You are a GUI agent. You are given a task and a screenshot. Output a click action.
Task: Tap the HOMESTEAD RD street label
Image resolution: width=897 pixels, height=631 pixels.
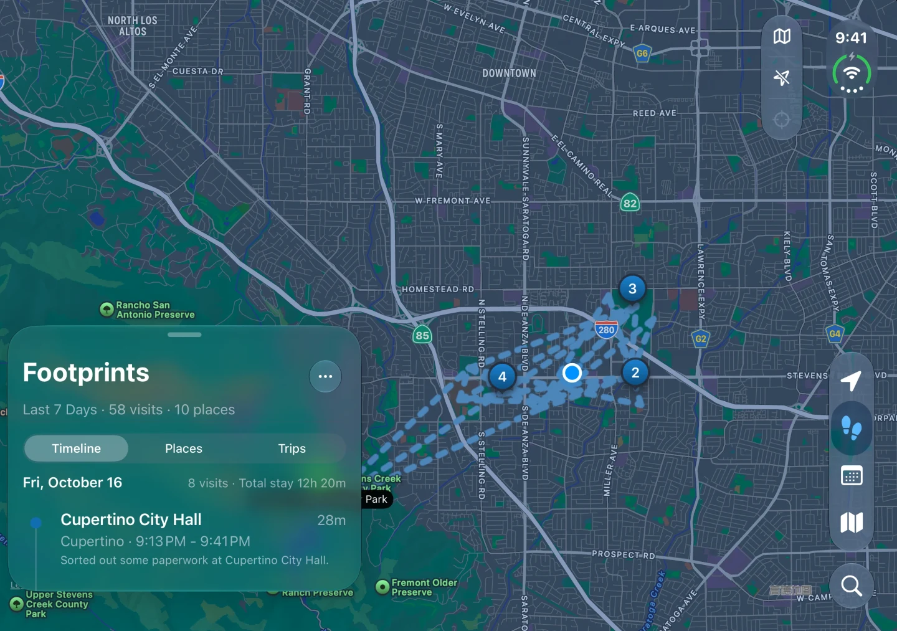[x=438, y=289]
